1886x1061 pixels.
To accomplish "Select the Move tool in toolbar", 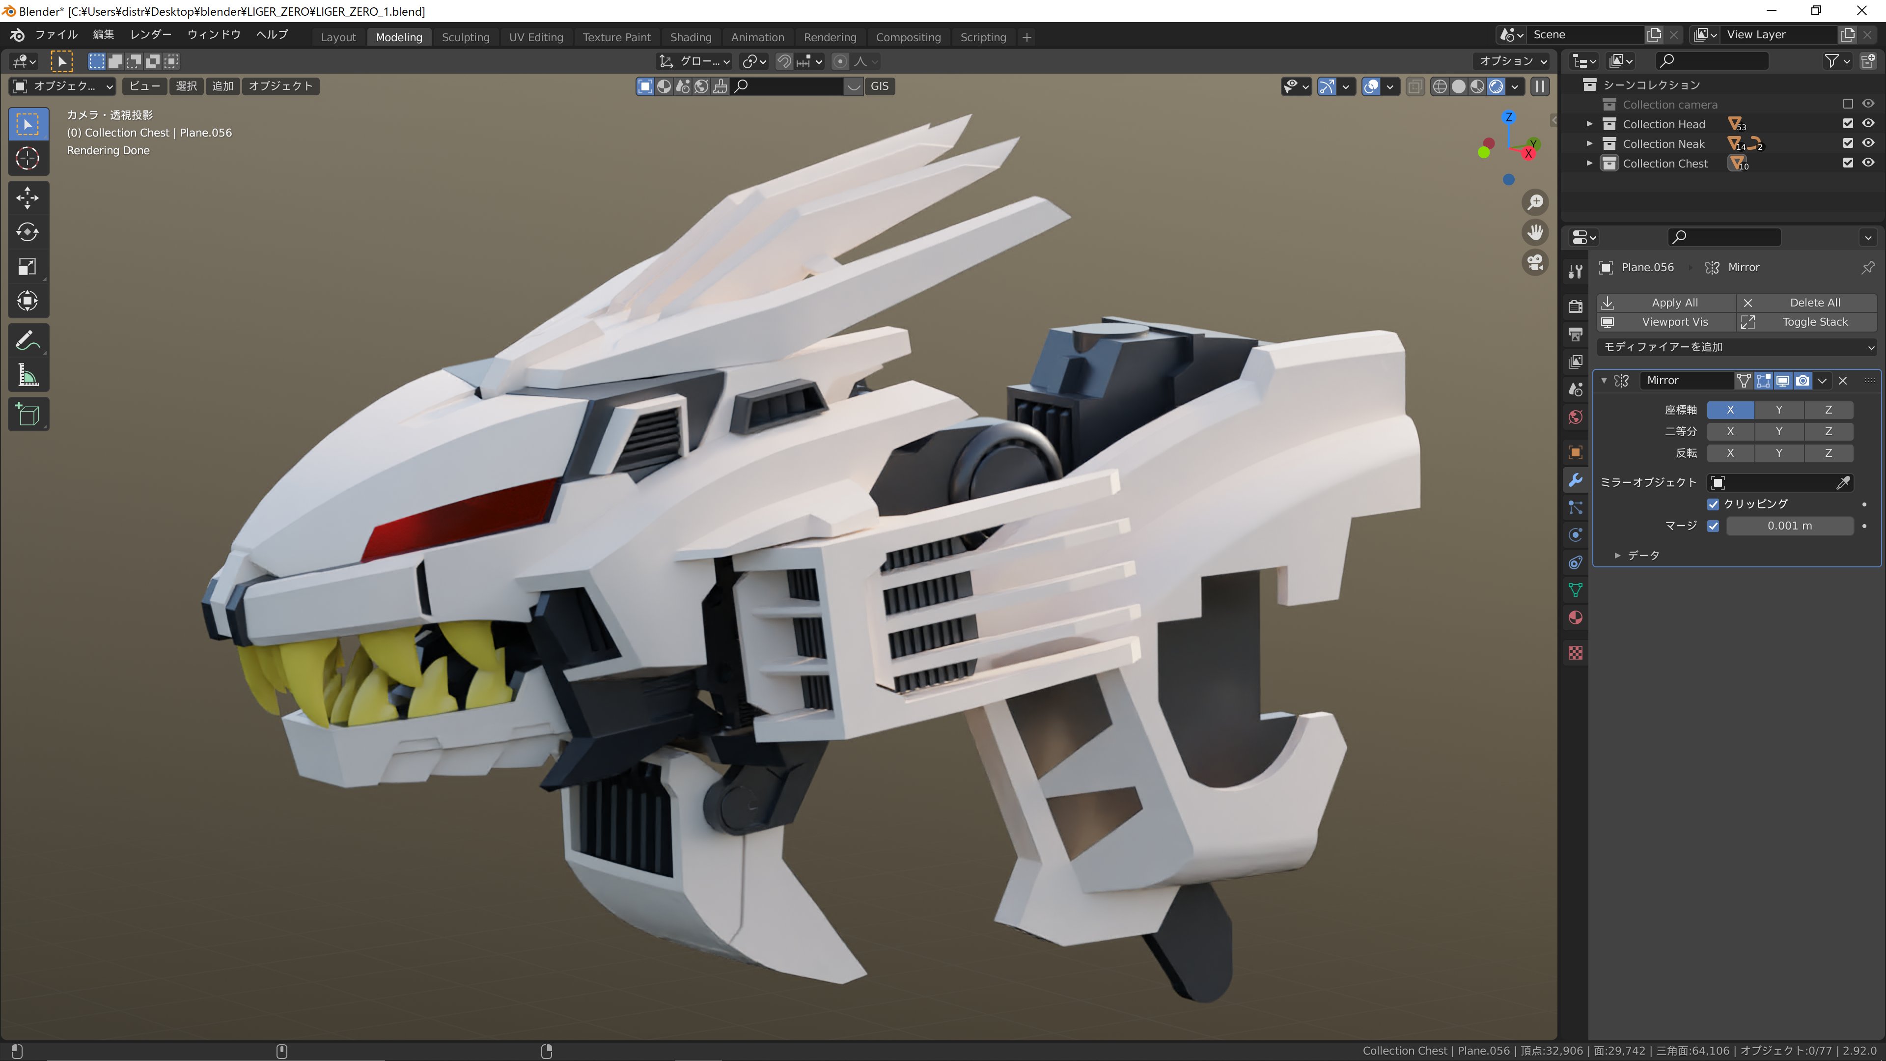I will 28,197.
